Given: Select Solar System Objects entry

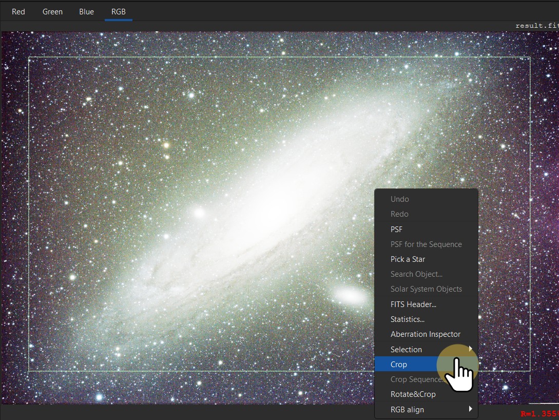Looking at the screenshot, I should (426, 289).
